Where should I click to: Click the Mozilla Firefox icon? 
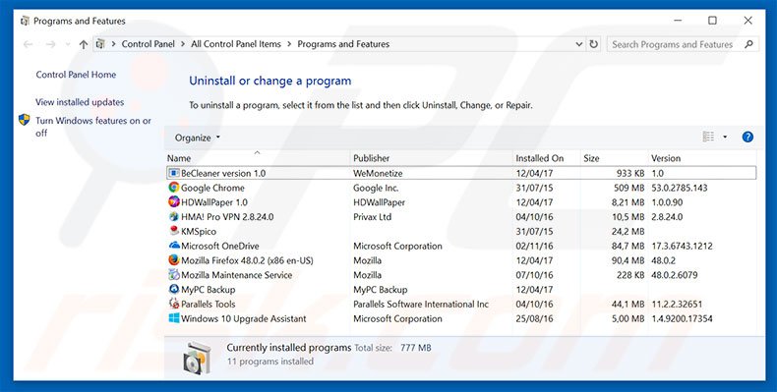(x=174, y=260)
